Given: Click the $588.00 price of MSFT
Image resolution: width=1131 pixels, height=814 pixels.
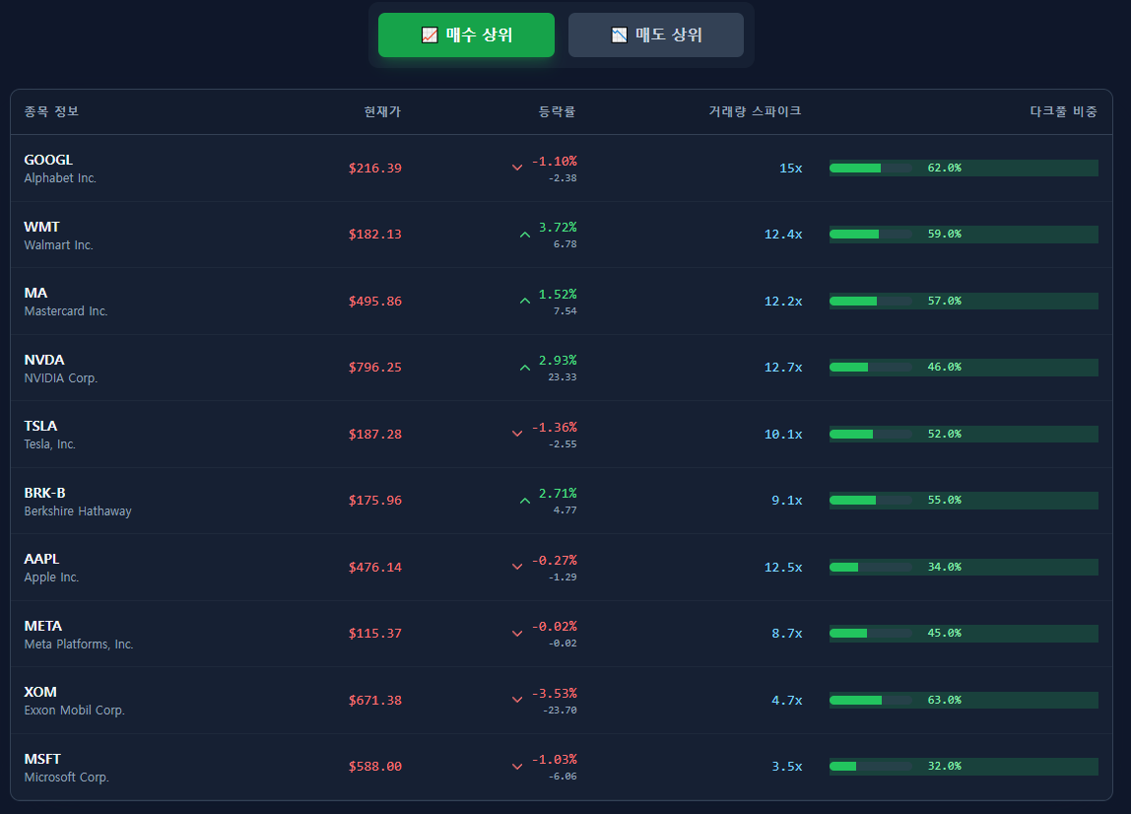Looking at the screenshot, I should click(x=375, y=767).
